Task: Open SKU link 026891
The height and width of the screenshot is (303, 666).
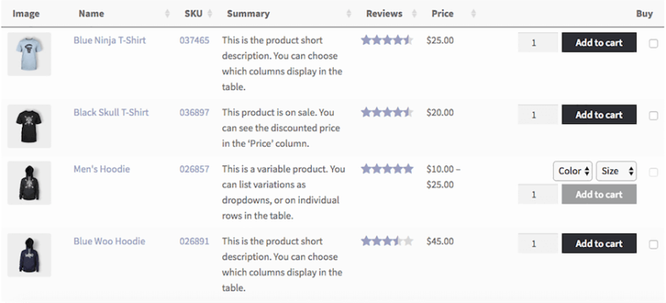Action: click(x=194, y=241)
